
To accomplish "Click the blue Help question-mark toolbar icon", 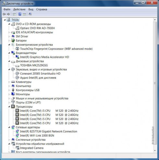I will [x=20, y=14].
